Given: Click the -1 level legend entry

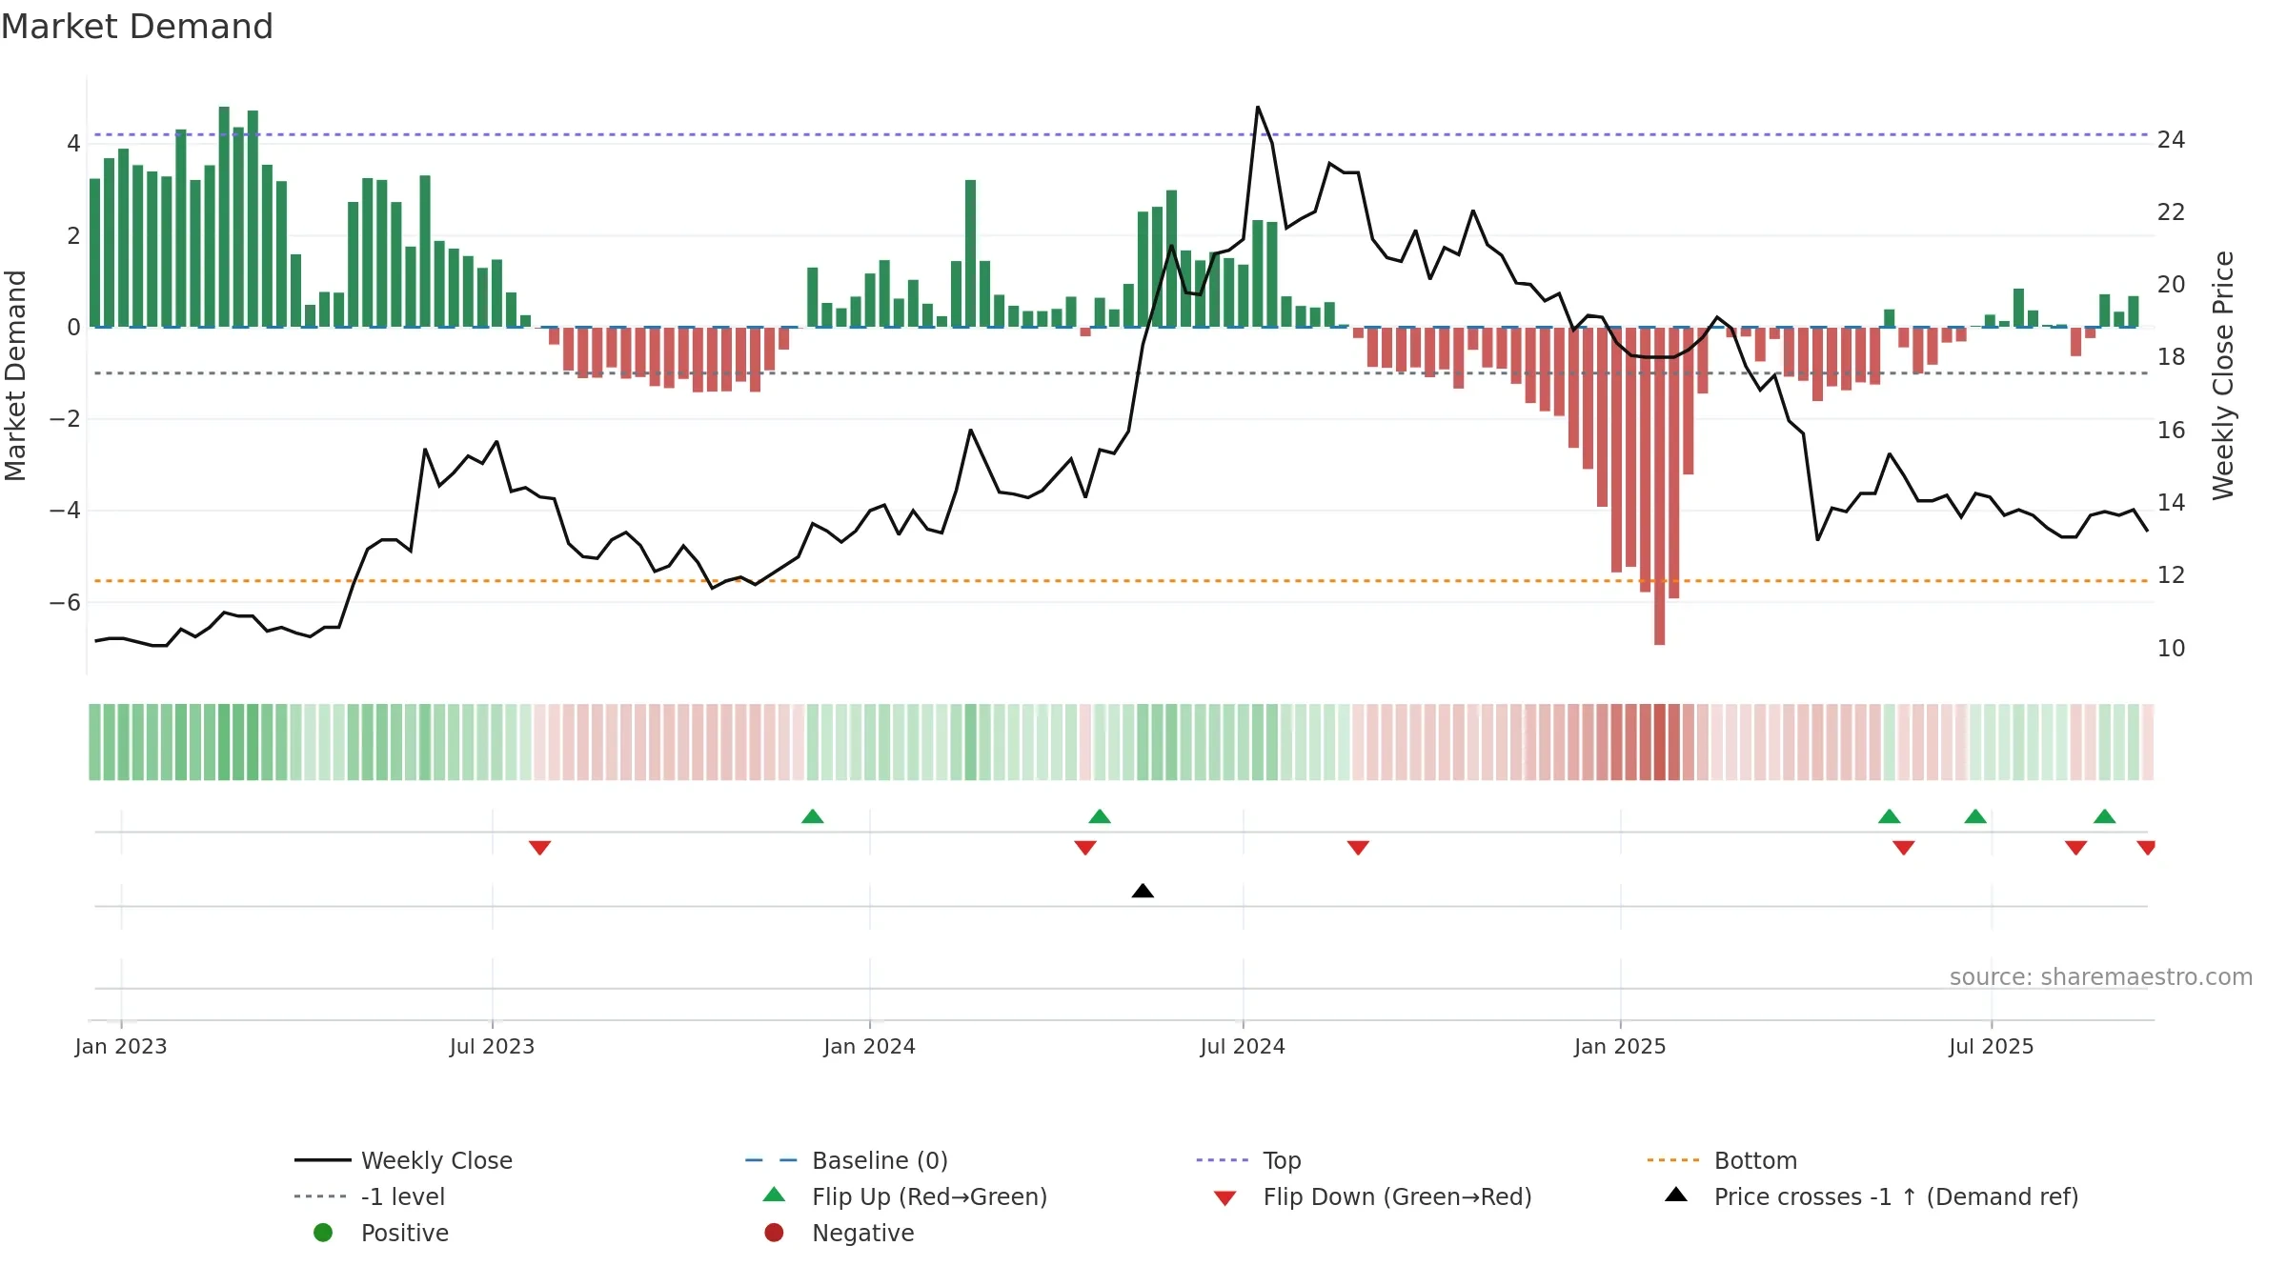Looking at the screenshot, I should [370, 1196].
